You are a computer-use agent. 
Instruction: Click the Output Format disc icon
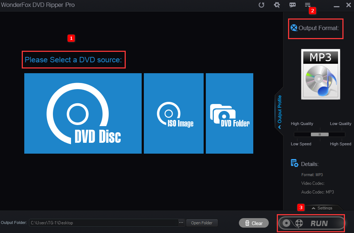click(294, 28)
